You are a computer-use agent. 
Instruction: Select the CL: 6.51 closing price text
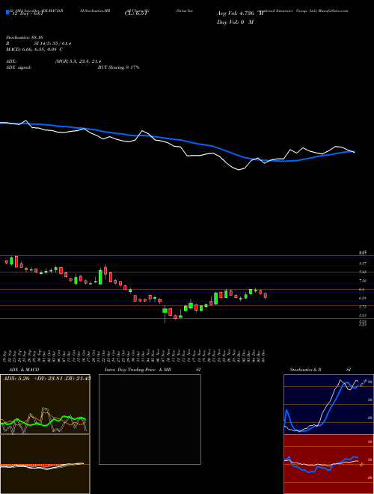tap(135, 13)
